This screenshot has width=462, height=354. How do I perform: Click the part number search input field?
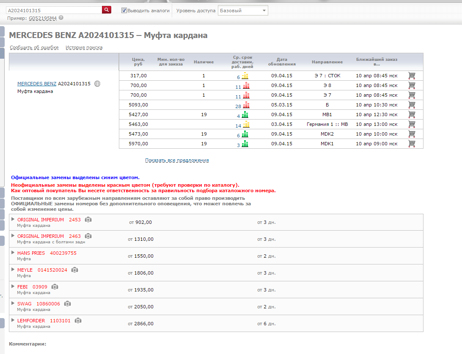(x=54, y=10)
